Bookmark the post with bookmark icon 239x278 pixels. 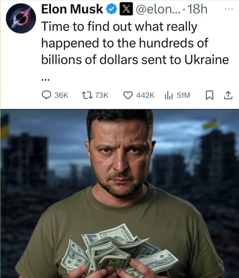click(x=210, y=95)
